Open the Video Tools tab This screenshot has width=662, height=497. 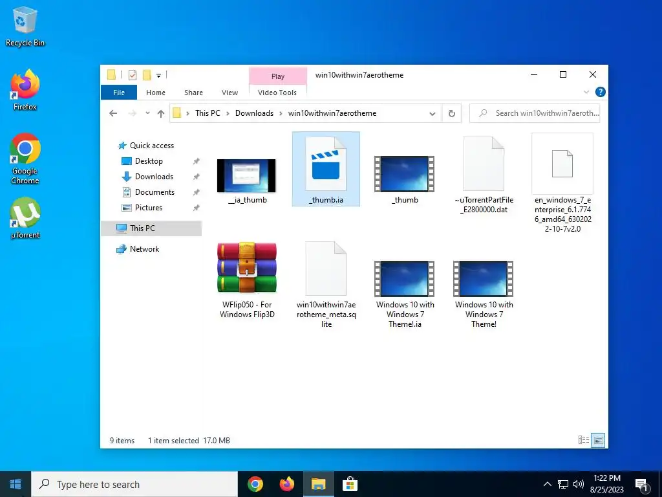(x=277, y=92)
